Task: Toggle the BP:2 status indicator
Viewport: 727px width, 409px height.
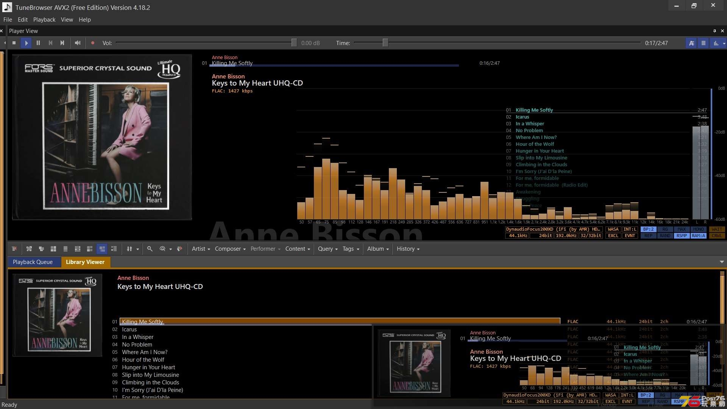Action: [x=648, y=229]
